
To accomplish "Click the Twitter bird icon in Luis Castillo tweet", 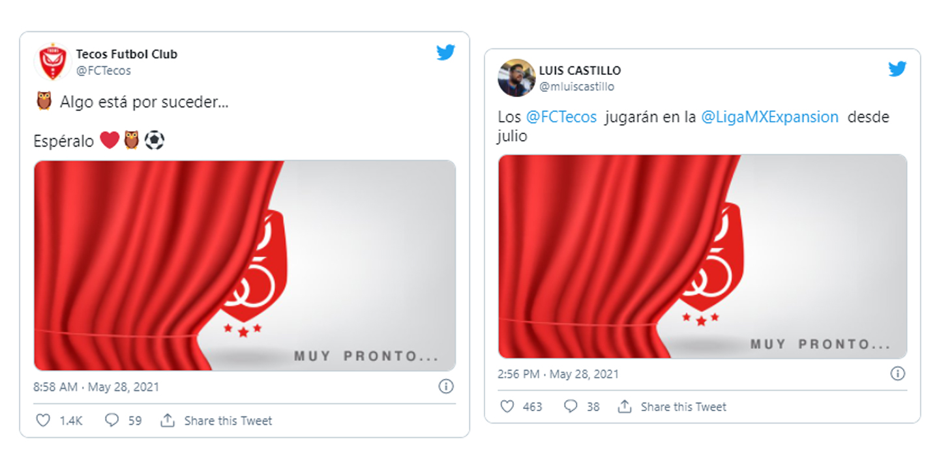I will 897,69.
